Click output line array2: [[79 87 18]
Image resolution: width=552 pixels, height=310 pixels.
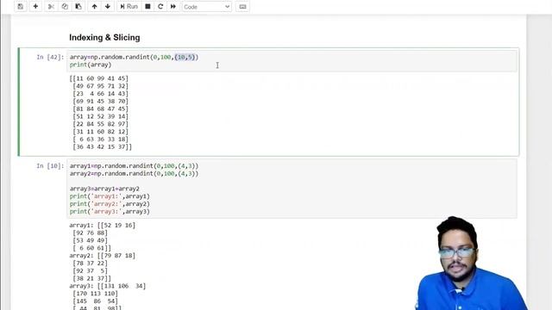[103, 256]
